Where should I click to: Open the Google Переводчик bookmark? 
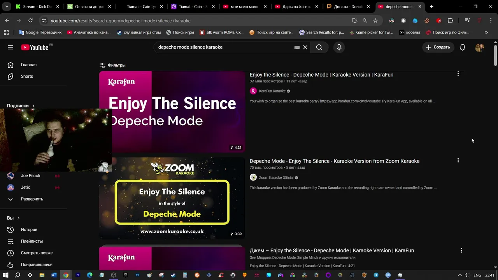click(40, 32)
